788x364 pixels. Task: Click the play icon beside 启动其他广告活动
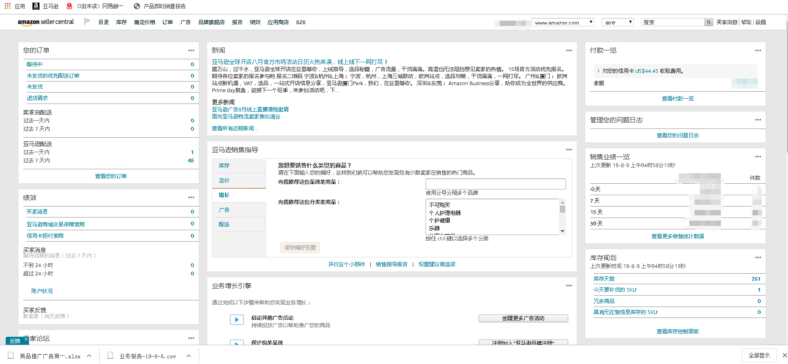pyautogui.click(x=237, y=320)
